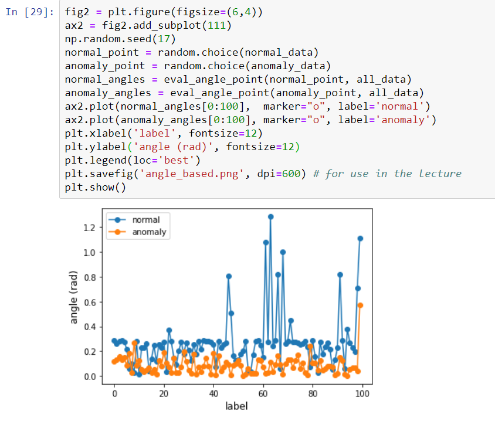Click the blue marker at label 0
Image resolution: width=495 pixels, height=421 pixels.
pyautogui.click(x=113, y=340)
